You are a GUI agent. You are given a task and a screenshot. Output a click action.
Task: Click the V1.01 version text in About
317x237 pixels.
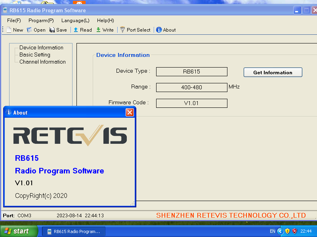click(24, 183)
